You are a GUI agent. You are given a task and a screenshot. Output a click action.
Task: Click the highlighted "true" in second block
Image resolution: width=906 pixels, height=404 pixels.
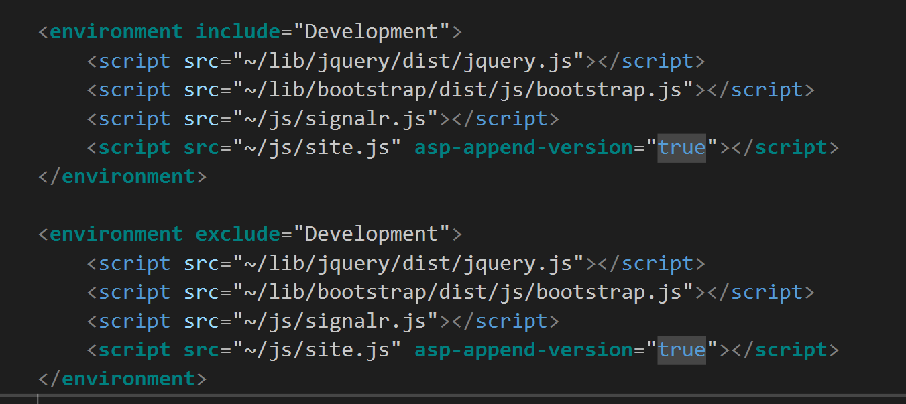[681, 349]
